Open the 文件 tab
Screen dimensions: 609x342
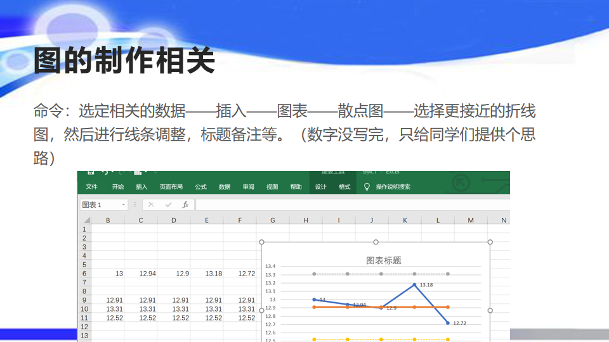tap(91, 187)
